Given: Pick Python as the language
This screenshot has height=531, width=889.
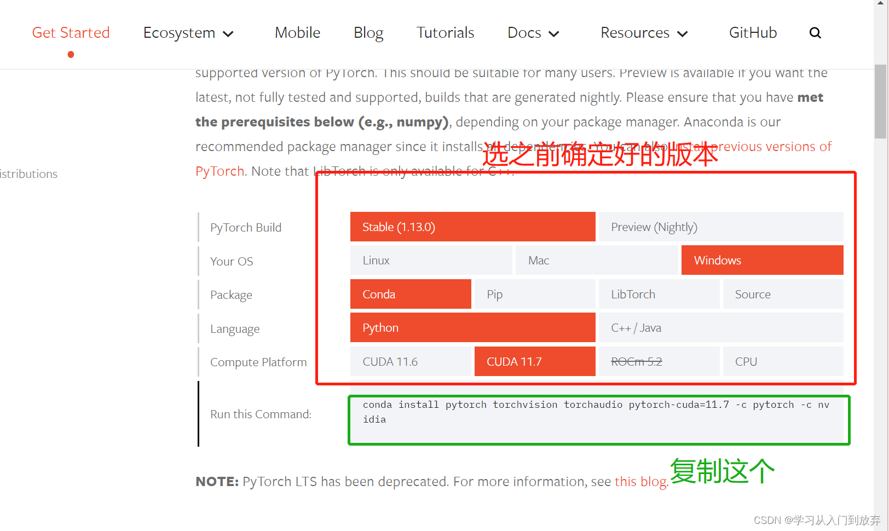Looking at the screenshot, I should pos(472,327).
